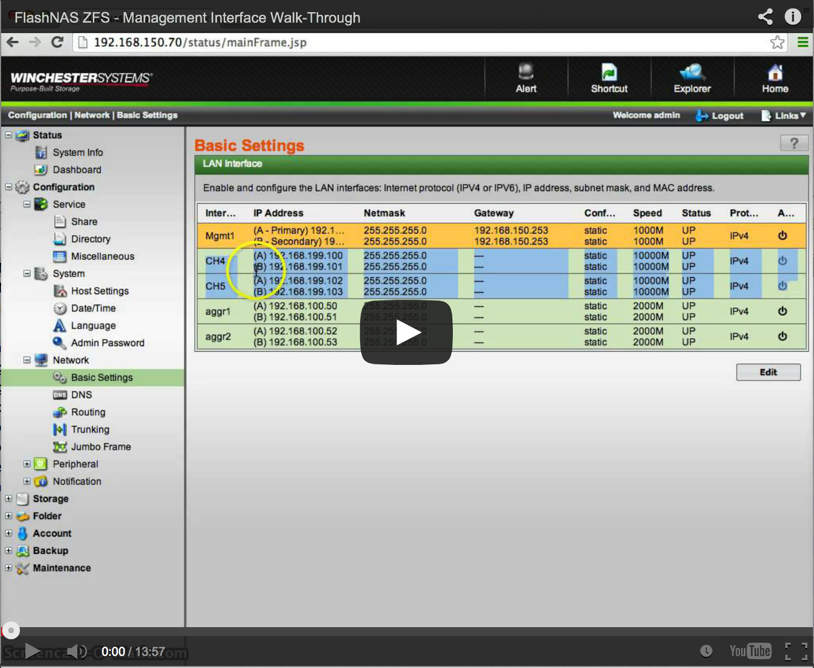814x668 pixels.
Task: Collapse the Service tree node
Action: tap(27, 204)
